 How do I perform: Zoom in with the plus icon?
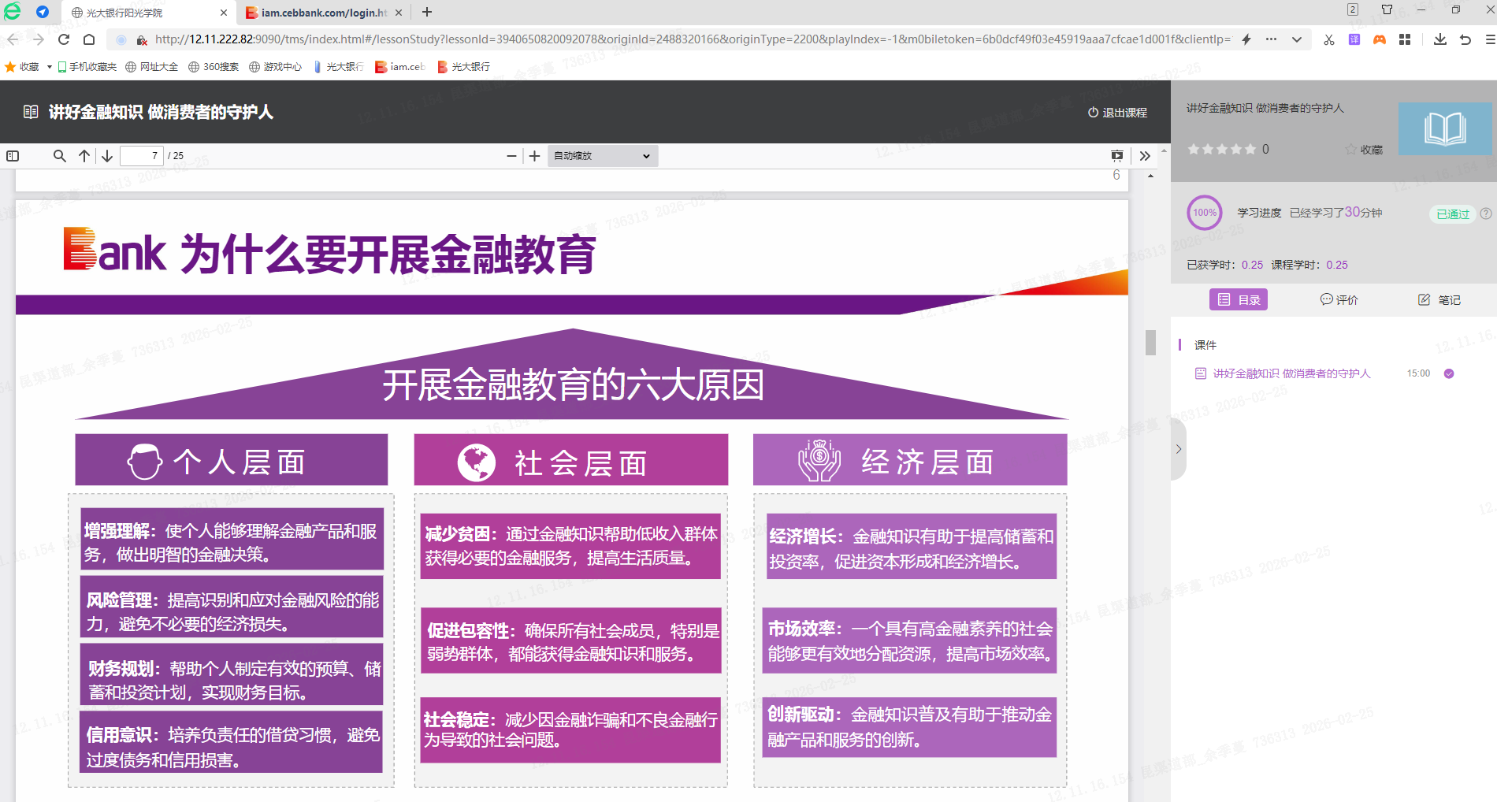click(x=534, y=156)
